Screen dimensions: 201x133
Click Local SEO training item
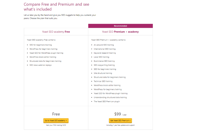pos(102,57)
